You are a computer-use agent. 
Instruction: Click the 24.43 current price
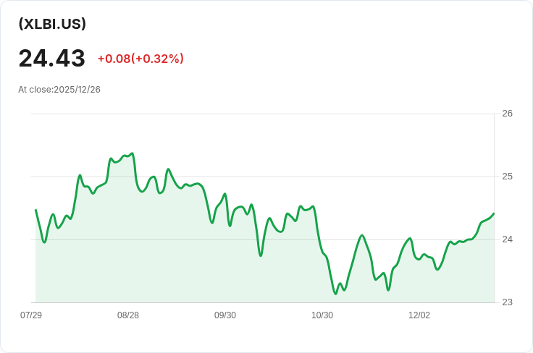(x=52, y=58)
